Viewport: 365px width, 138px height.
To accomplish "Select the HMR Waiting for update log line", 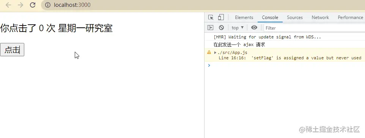I will 267,37.
